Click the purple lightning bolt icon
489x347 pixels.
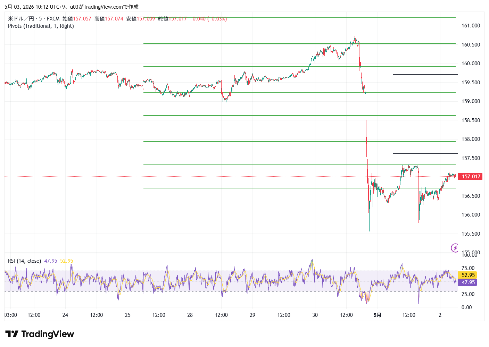(455, 248)
